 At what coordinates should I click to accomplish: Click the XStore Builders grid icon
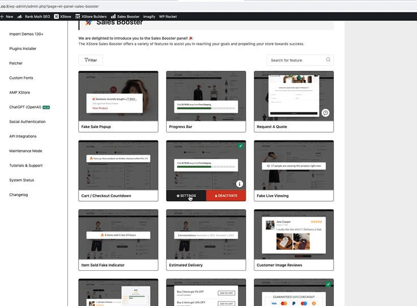tap(78, 16)
